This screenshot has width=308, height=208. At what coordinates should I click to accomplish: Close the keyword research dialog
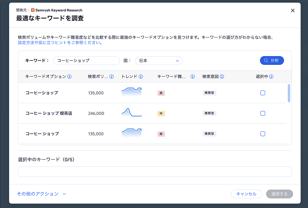[x=293, y=11]
